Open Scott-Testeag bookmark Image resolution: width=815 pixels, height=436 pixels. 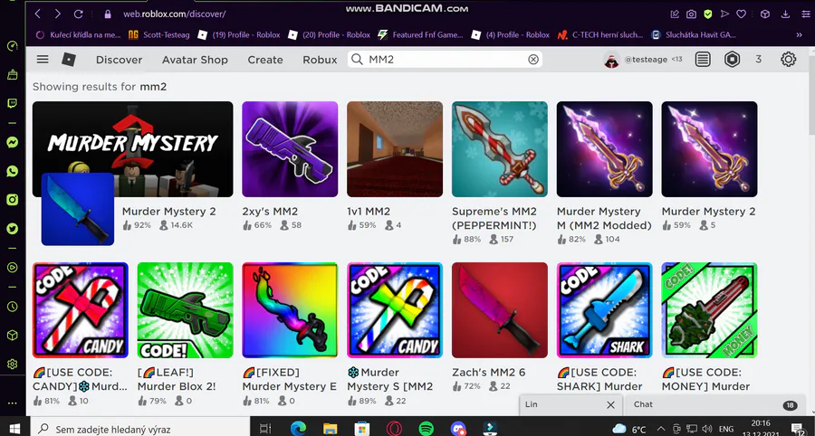pyautogui.click(x=158, y=34)
